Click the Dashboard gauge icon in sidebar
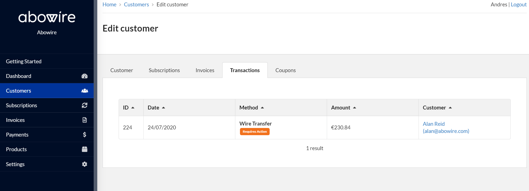Screen dimensions: 529x191 pos(85,76)
